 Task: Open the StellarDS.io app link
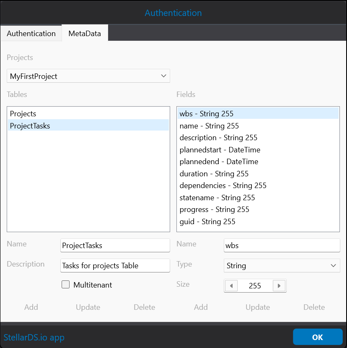(x=34, y=337)
